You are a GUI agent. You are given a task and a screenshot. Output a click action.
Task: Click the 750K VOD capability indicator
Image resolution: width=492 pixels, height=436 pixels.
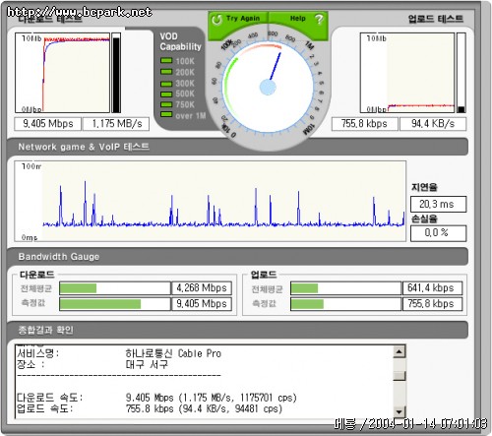pyautogui.click(x=166, y=104)
